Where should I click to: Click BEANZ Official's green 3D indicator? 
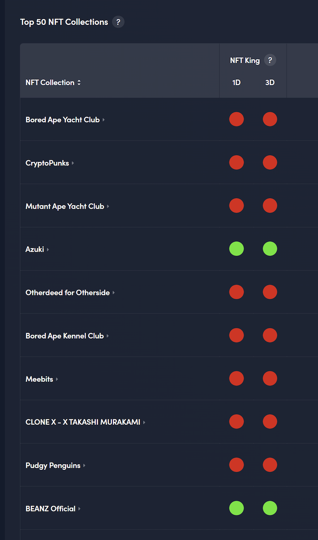pos(270,508)
